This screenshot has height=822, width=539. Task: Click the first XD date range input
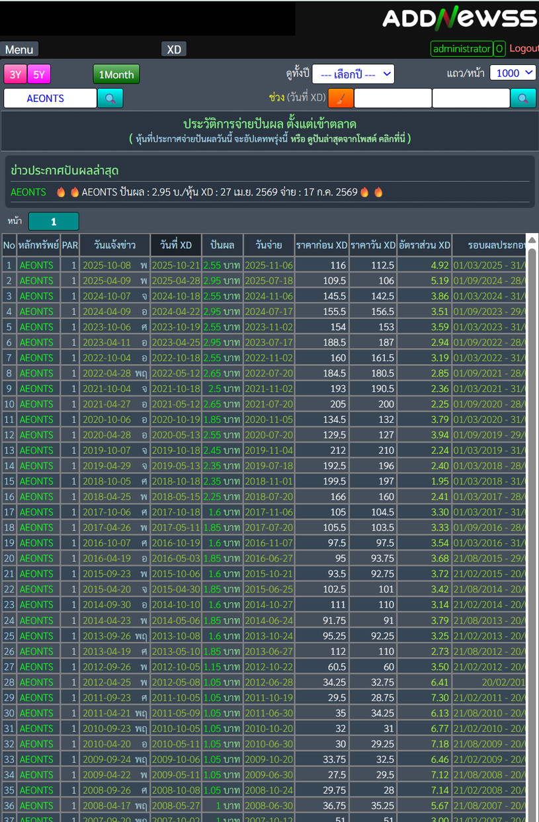point(393,98)
